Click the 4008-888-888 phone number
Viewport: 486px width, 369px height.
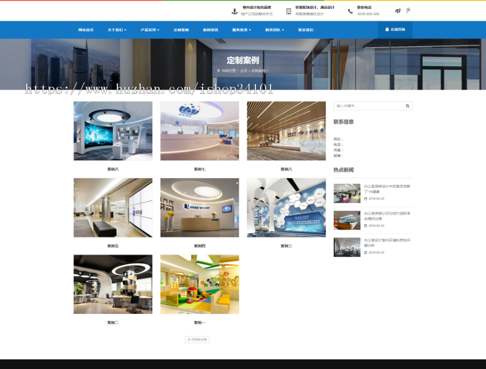click(x=368, y=14)
